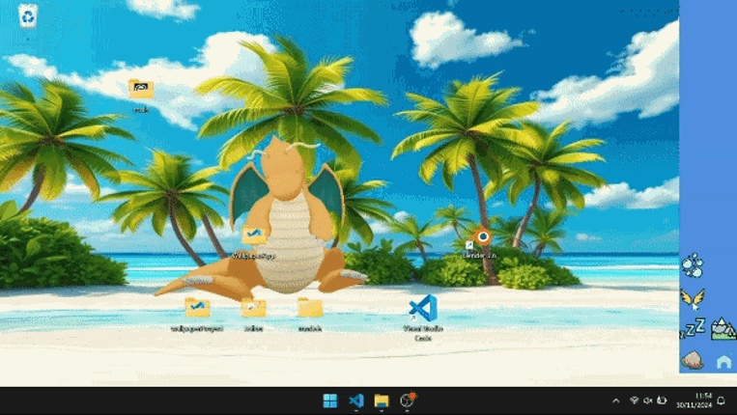Open the taskbar clock and date
The height and width of the screenshot is (415, 737).
[694, 401]
